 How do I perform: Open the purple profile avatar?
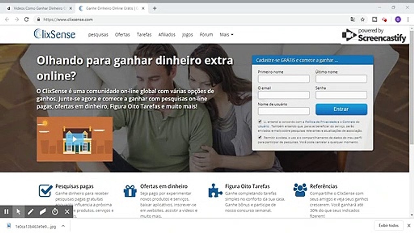point(398,19)
